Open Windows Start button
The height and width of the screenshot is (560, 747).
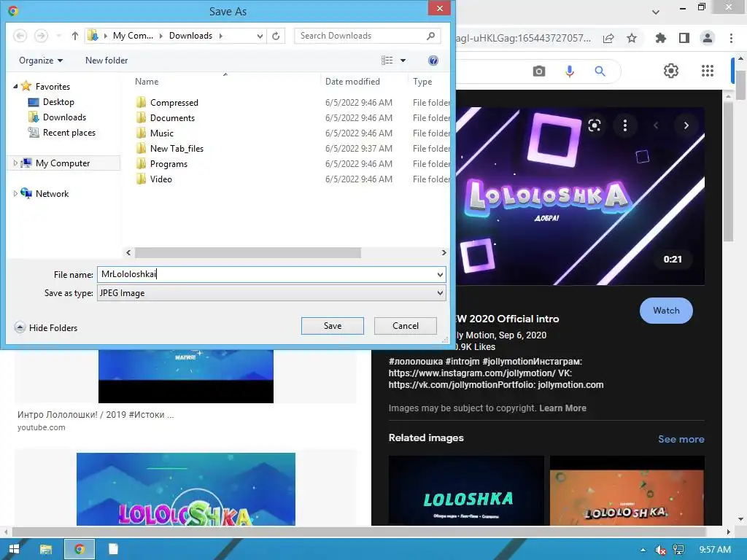[14, 549]
